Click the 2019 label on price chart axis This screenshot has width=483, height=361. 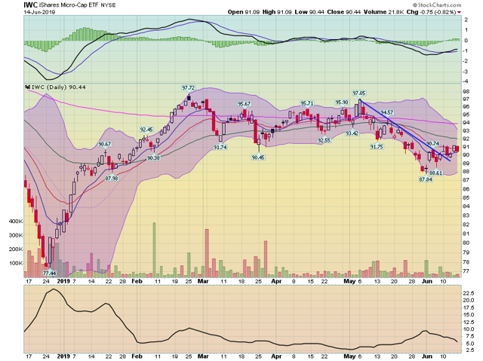click(x=63, y=281)
